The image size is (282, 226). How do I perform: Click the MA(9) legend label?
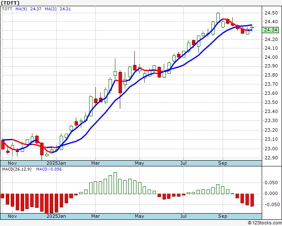(x=21, y=9)
